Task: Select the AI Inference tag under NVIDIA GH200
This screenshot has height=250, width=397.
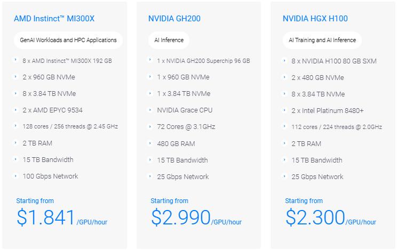Action: [x=169, y=40]
